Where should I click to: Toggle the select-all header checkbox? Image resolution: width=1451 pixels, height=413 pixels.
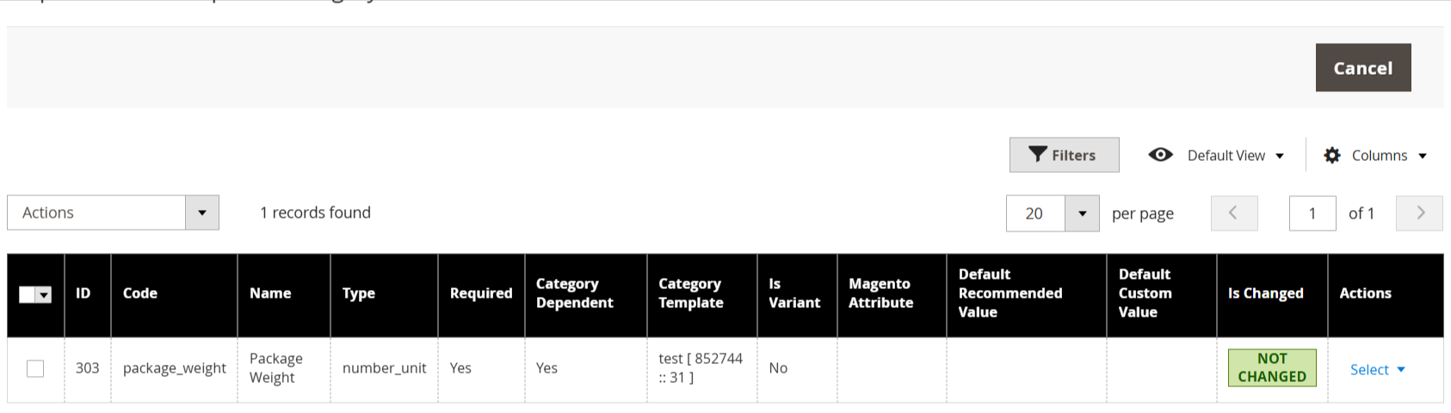pos(28,295)
